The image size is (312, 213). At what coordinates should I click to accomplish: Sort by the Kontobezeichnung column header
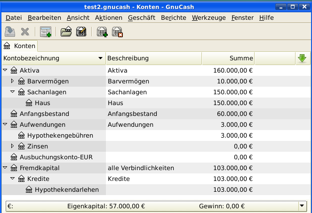53,58
